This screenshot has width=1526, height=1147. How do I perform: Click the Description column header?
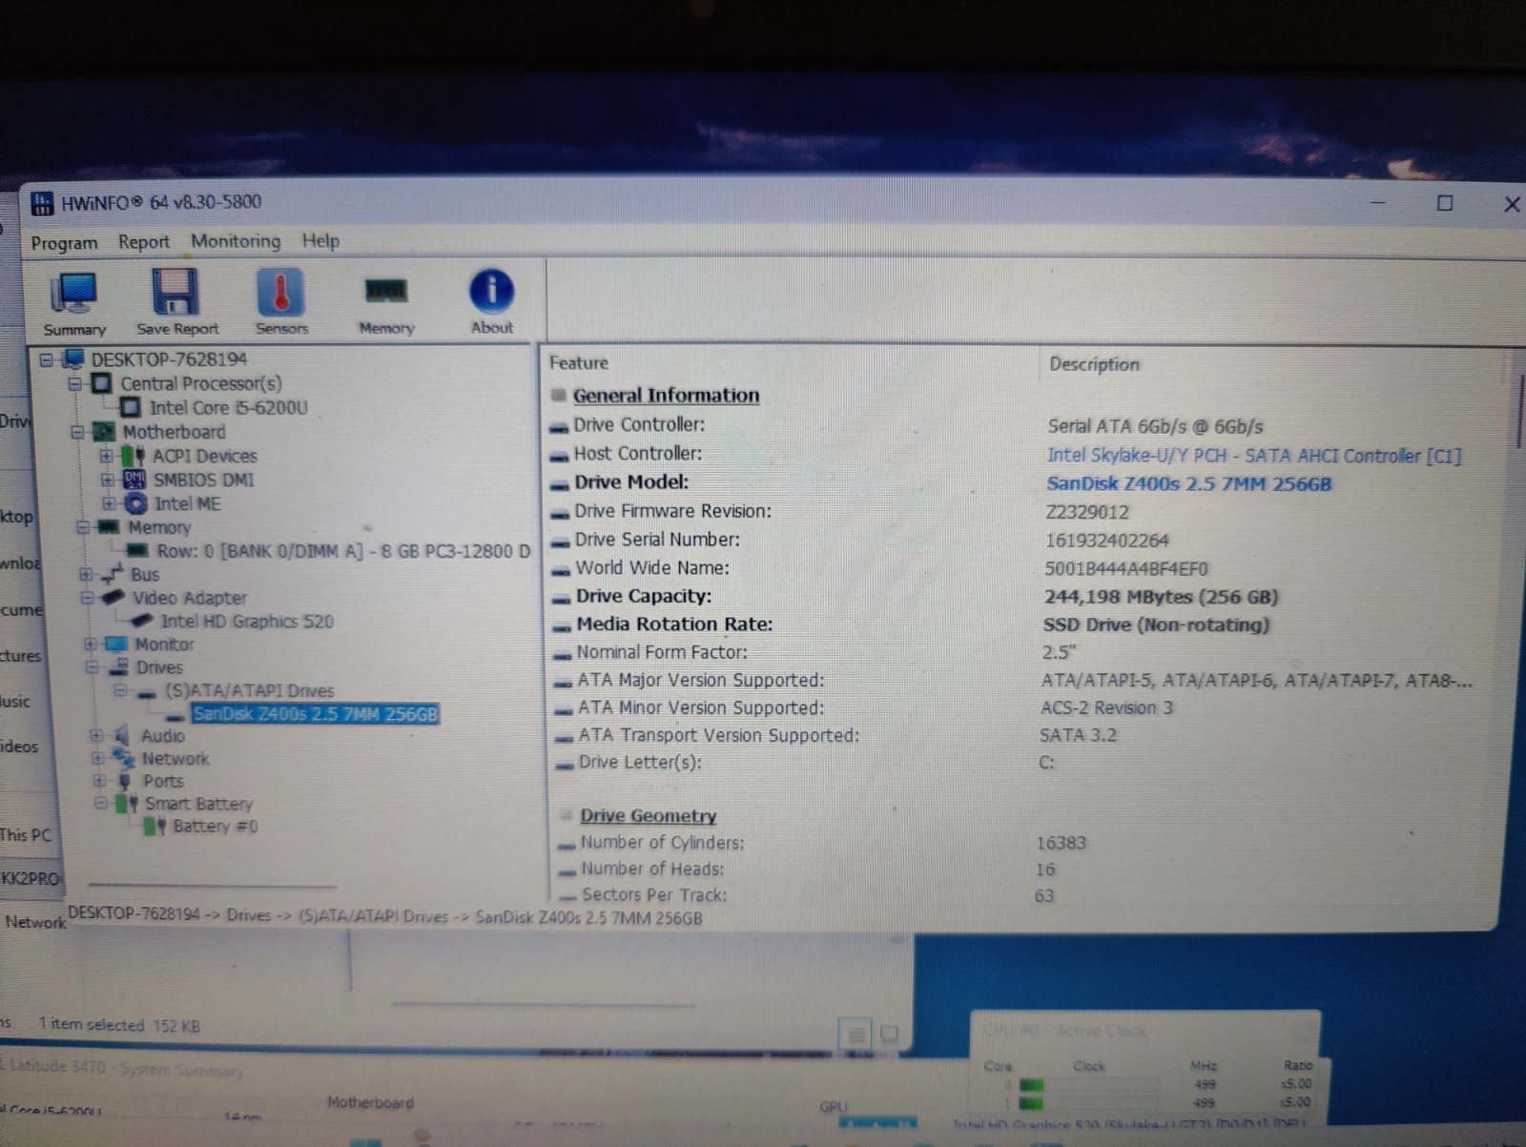pyautogui.click(x=1094, y=364)
